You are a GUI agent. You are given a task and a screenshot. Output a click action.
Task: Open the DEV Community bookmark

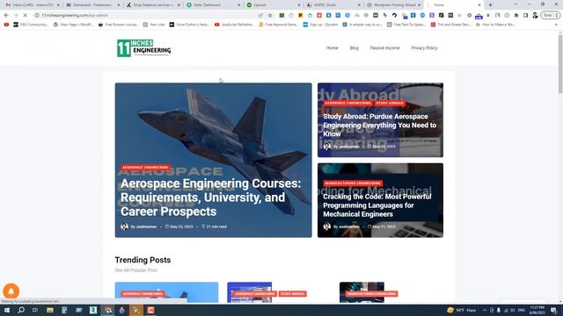[31, 25]
